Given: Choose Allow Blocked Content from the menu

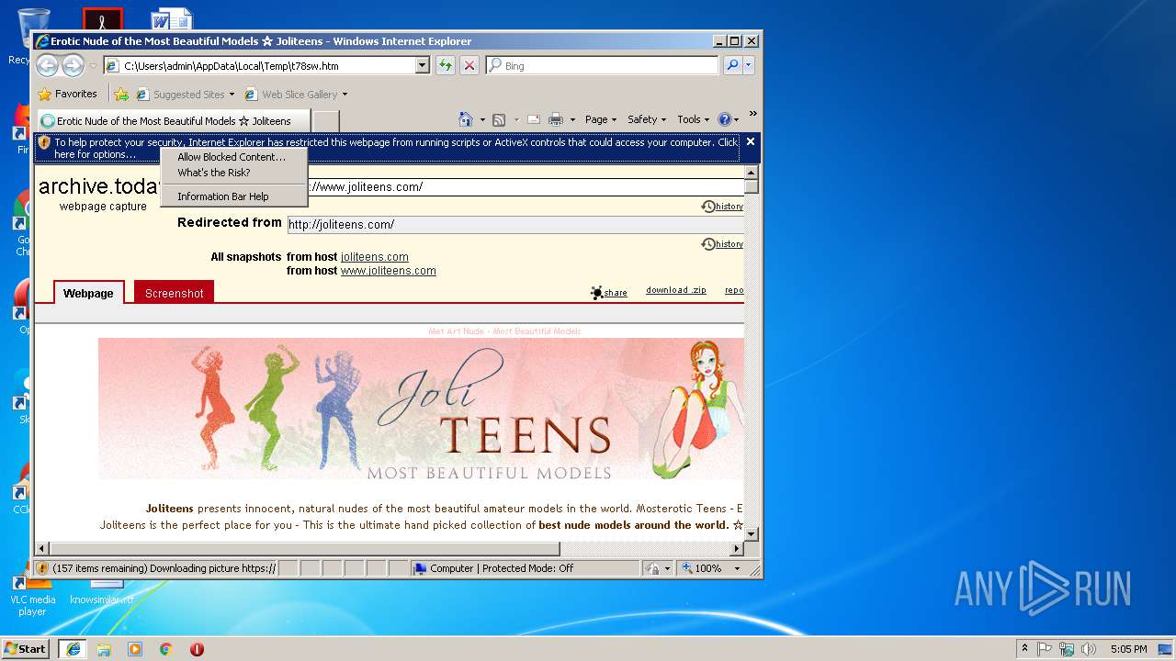Looking at the screenshot, I should tap(232, 157).
